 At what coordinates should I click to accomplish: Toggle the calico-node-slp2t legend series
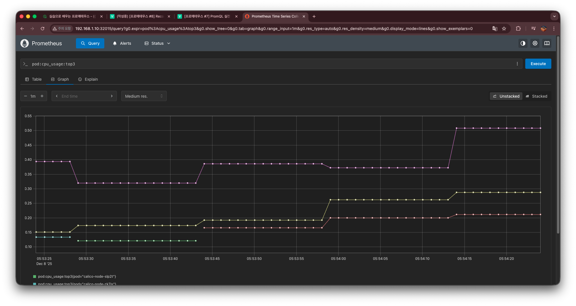(x=77, y=277)
